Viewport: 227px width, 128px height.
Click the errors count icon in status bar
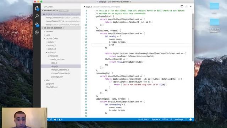click(56, 119)
